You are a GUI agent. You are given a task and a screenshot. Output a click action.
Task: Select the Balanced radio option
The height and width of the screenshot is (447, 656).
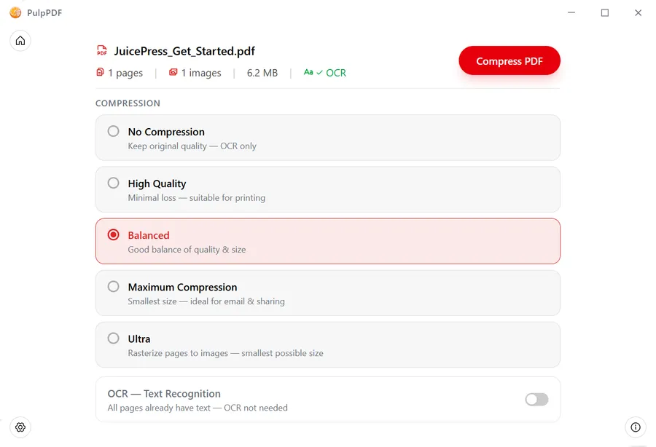(114, 235)
